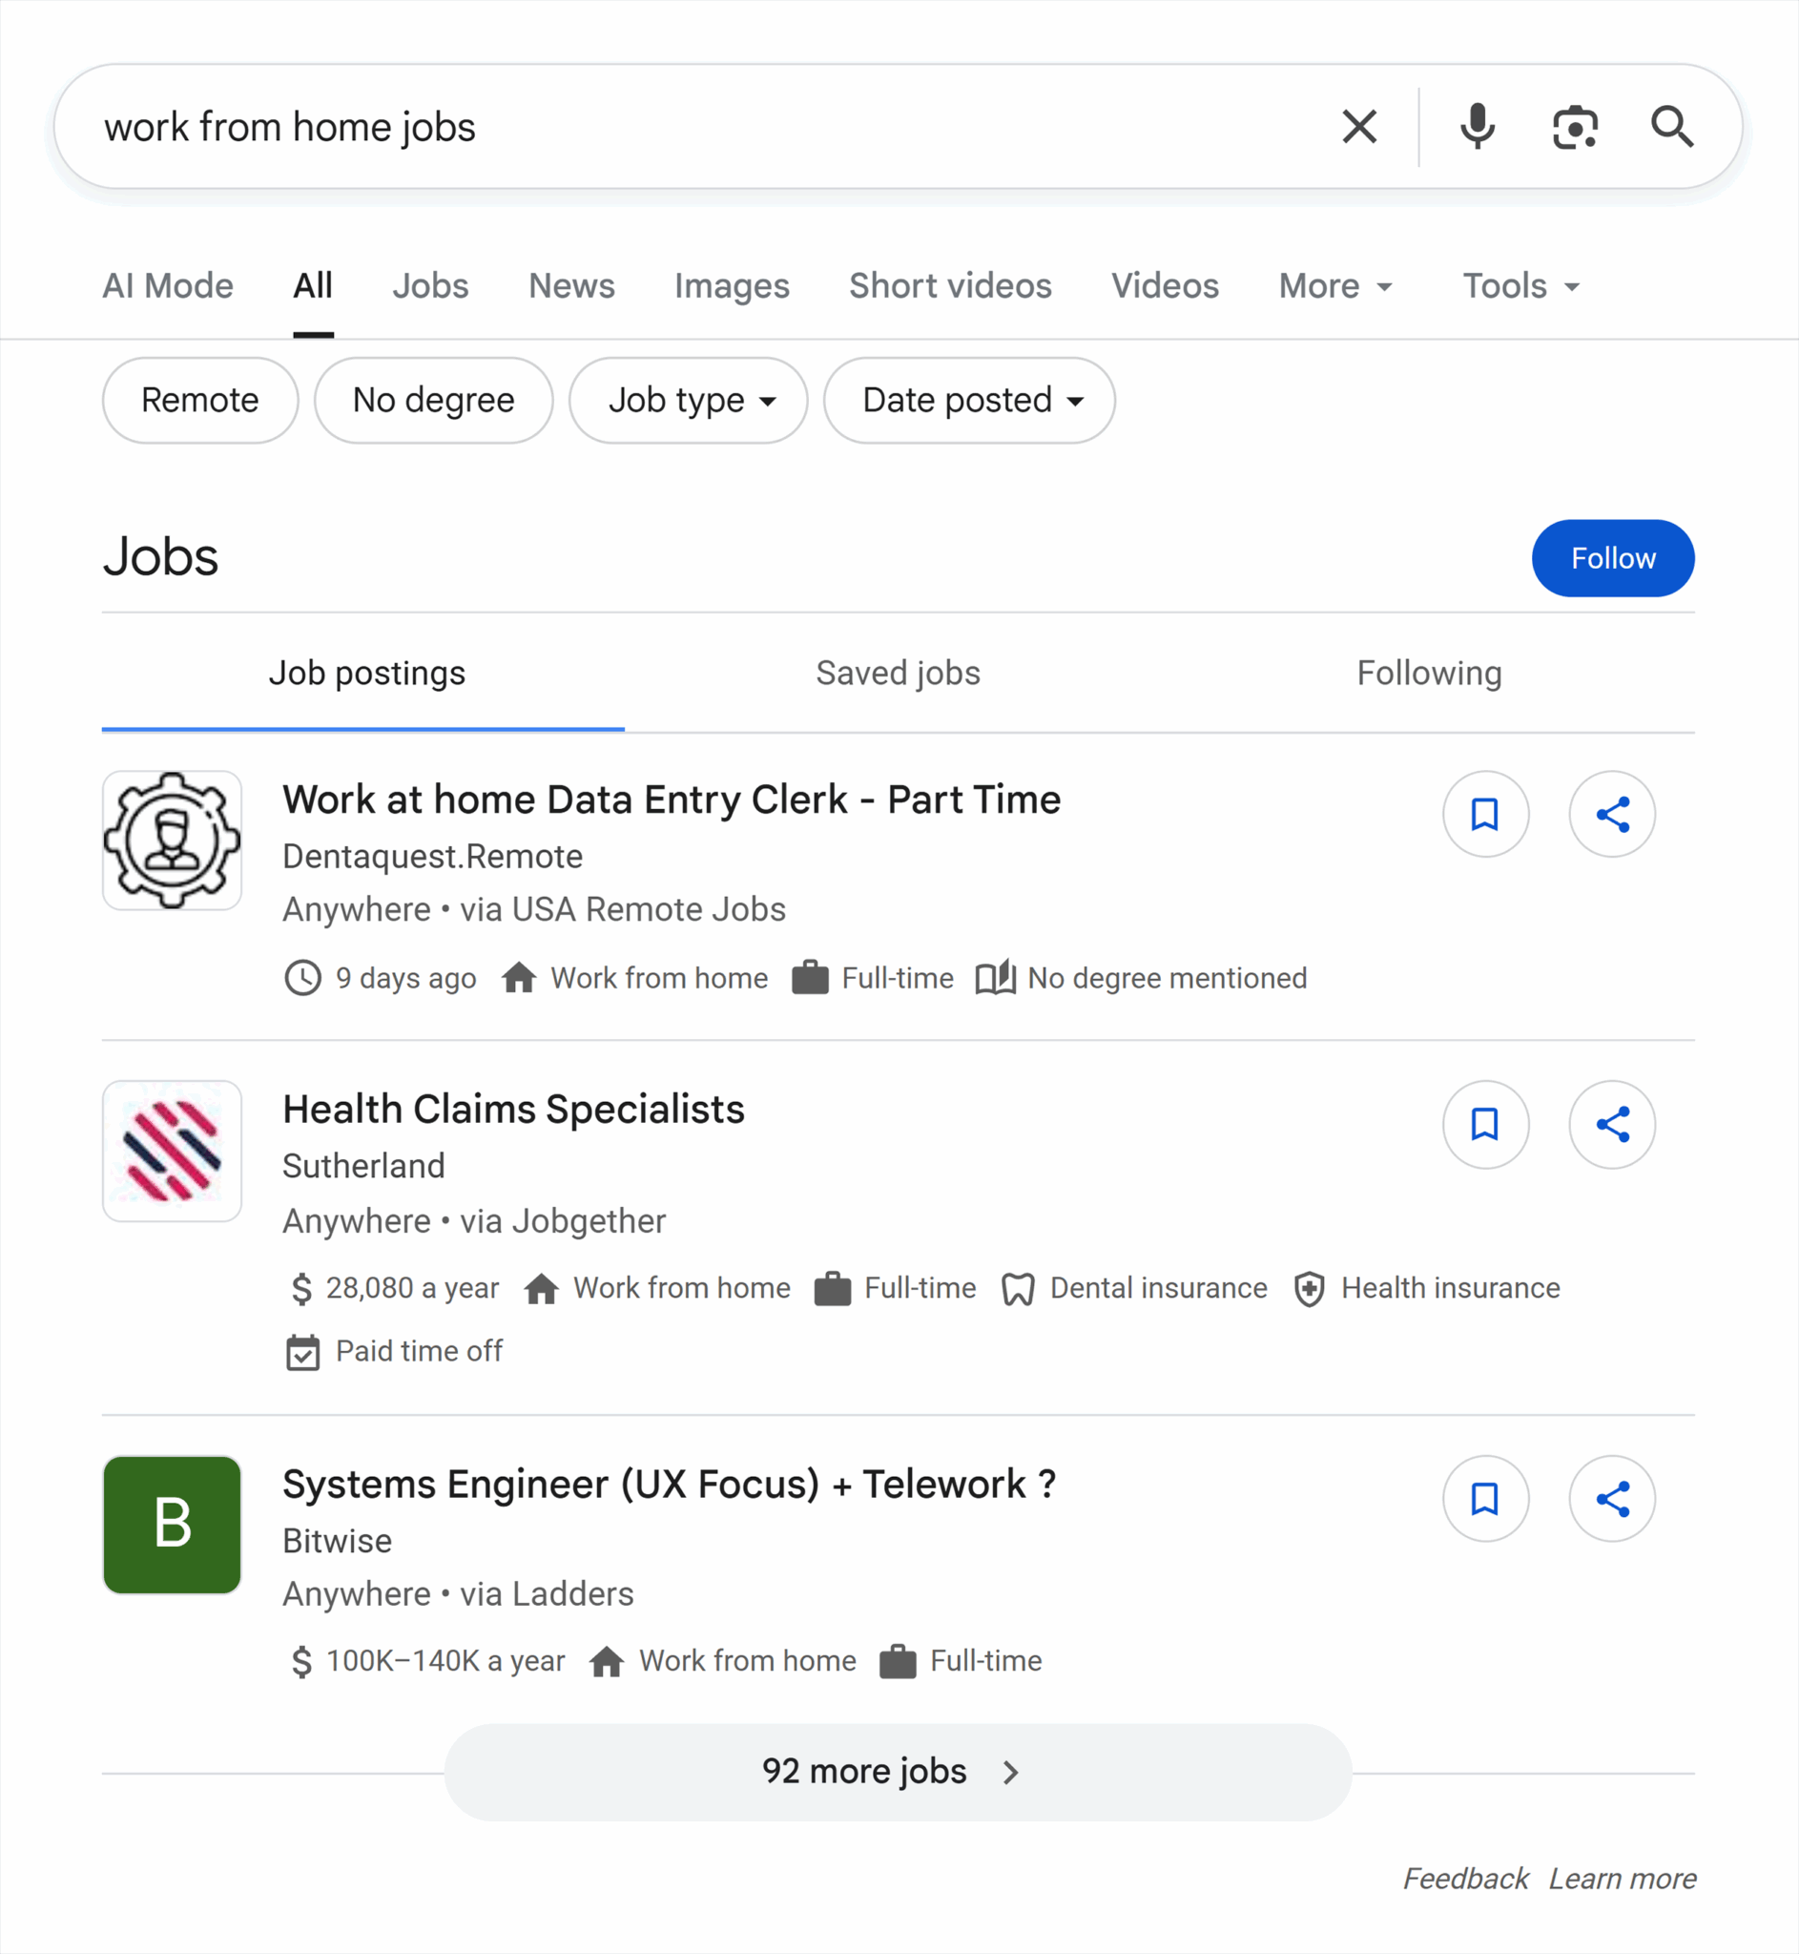Share the Health Claims Specialists job
Screen dimensions: 1799x1954
point(1612,1125)
